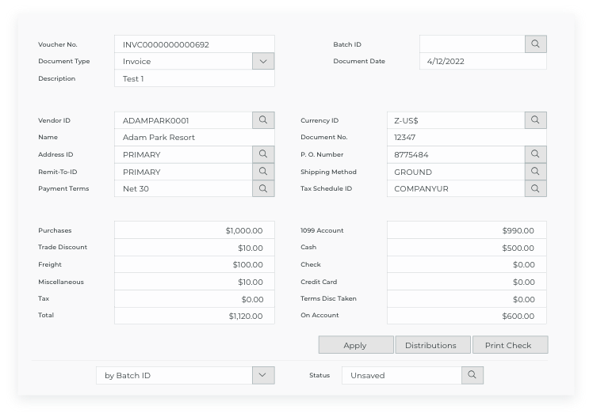Click the P. O. Number search icon
Image resolution: width=593 pixels, height=417 pixels.
536,154
